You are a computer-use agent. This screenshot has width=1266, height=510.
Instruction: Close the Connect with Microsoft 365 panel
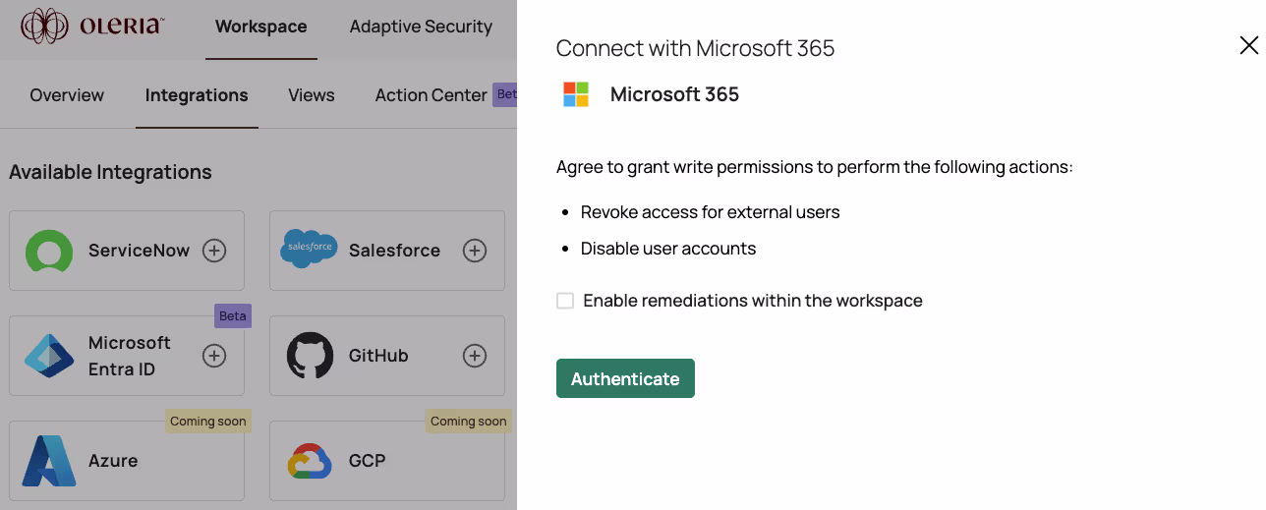click(x=1248, y=45)
